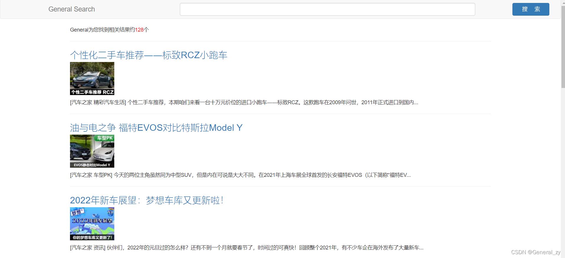This screenshot has height=258, width=565.
Task: Click the snippet beginning [汽车之家 车型PK]
Action: click(x=240, y=175)
